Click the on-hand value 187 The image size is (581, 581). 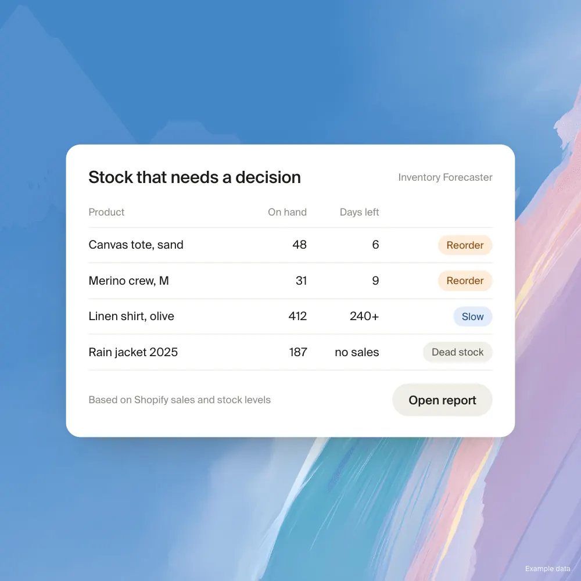(298, 352)
